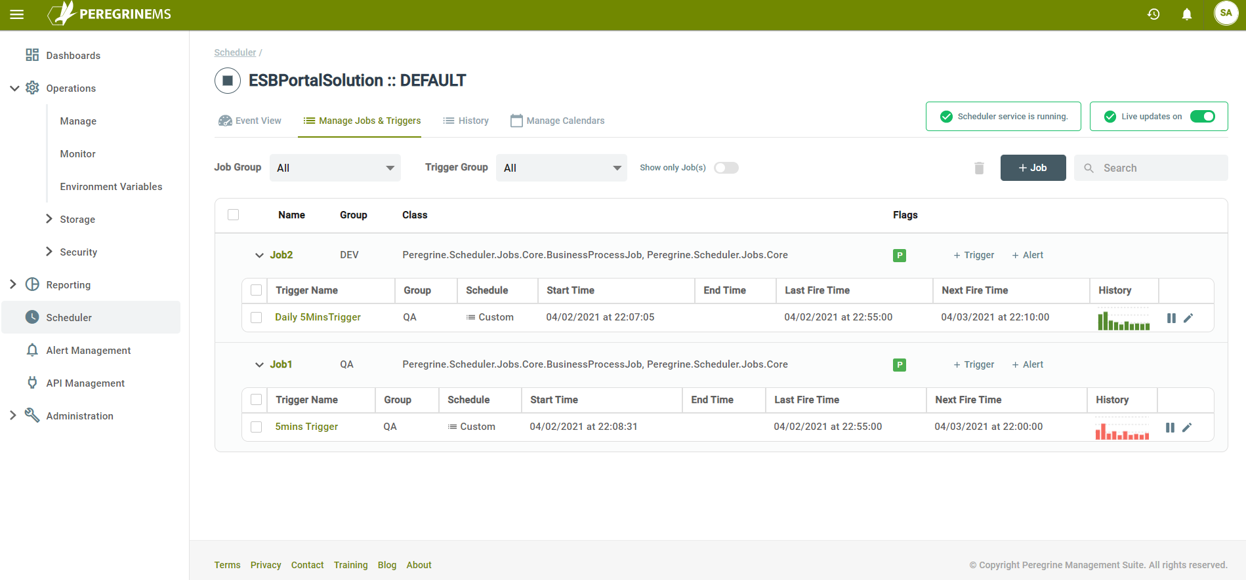Click the API Management plug icon
Viewport: 1246px width, 580px height.
(32, 383)
